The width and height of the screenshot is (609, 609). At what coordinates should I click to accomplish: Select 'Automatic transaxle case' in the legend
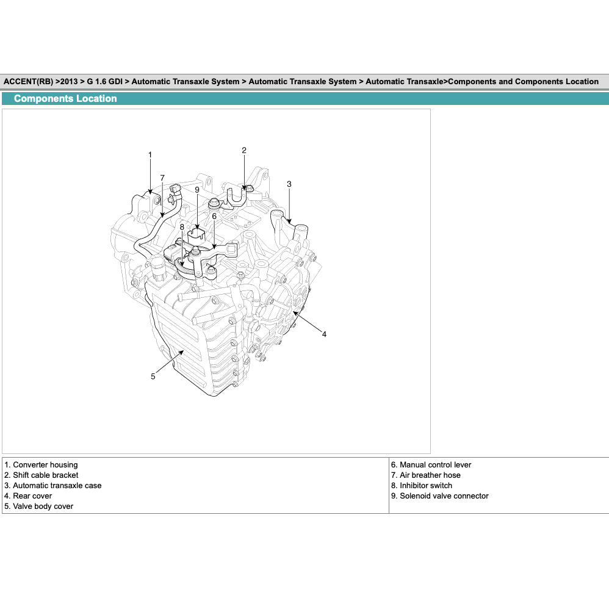(57, 486)
